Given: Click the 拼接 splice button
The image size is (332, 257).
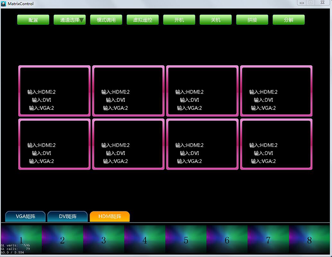Looking at the screenshot, I should pyautogui.click(x=252, y=20).
